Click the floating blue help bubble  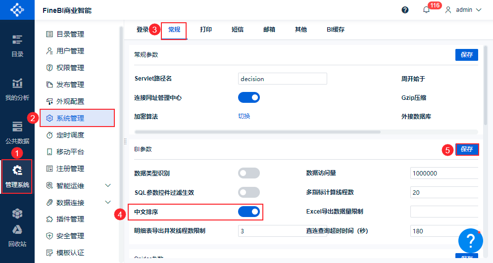(470, 240)
